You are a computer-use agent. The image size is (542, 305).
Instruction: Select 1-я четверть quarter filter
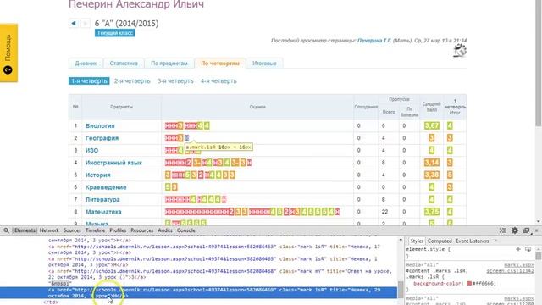tap(89, 81)
